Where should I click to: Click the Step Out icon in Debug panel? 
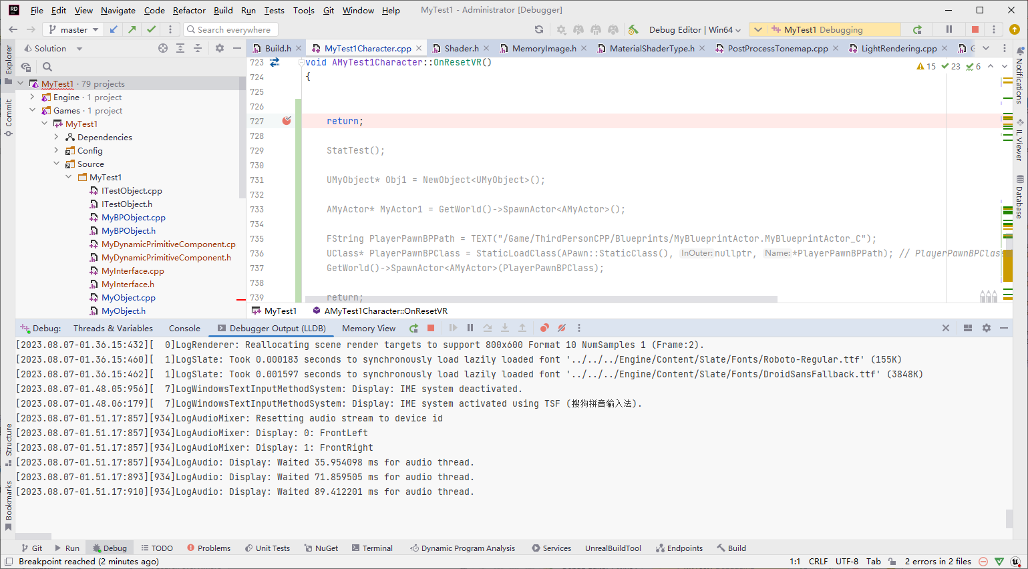[522, 328]
